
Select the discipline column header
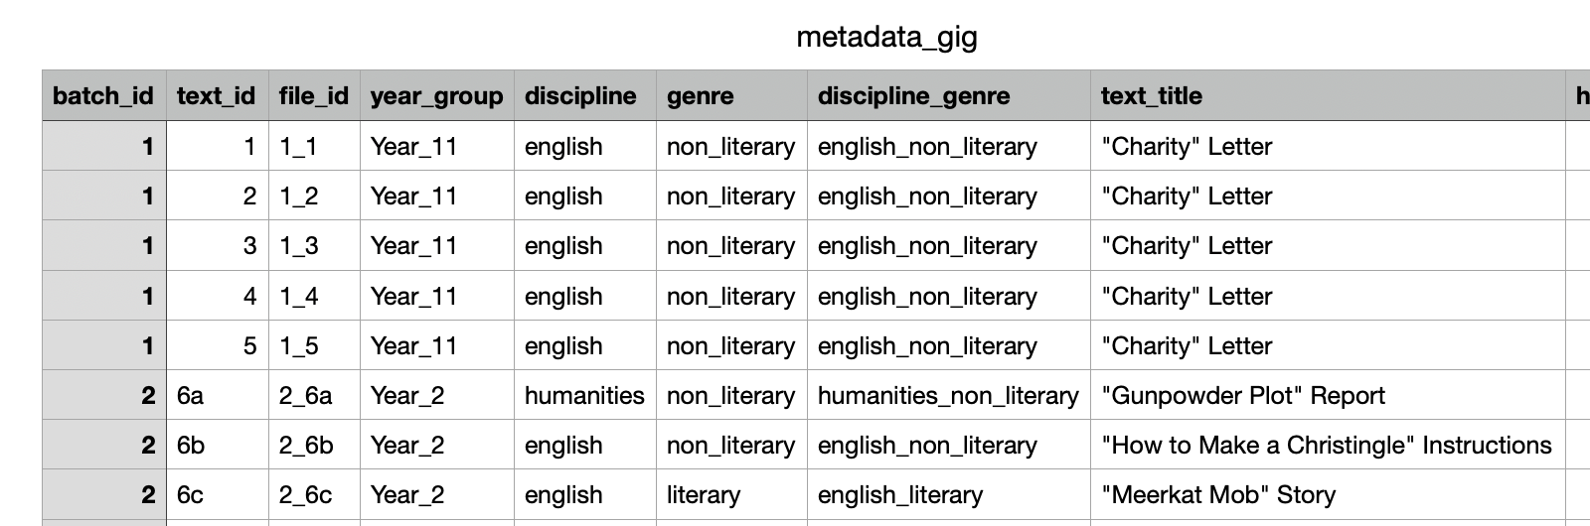pos(580,96)
